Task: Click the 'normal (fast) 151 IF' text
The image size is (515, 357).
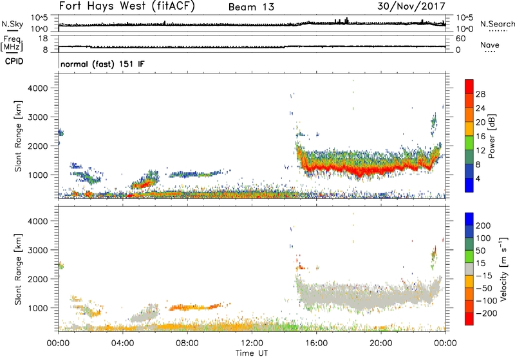Action: coord(102,64)
